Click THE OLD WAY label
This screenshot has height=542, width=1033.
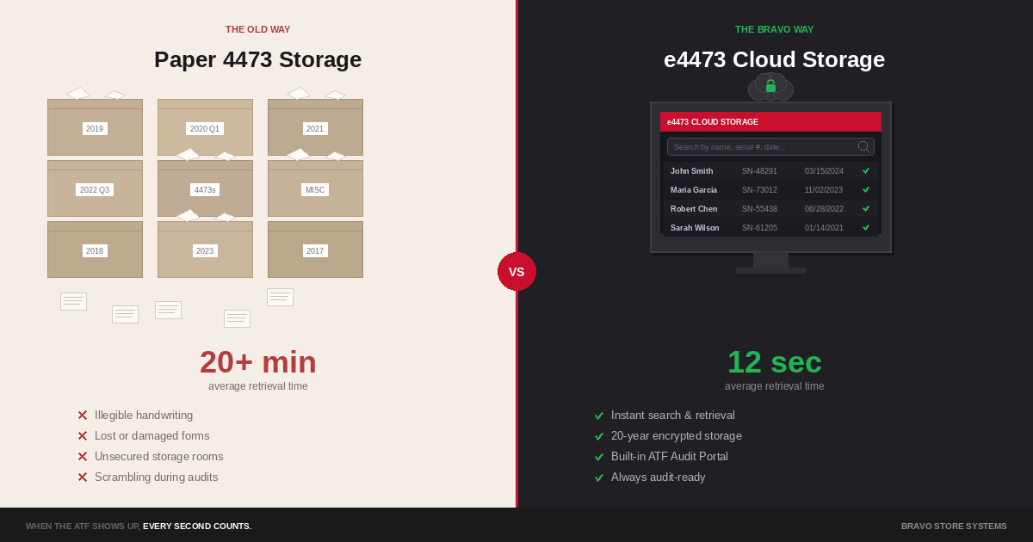pos(258,29)
